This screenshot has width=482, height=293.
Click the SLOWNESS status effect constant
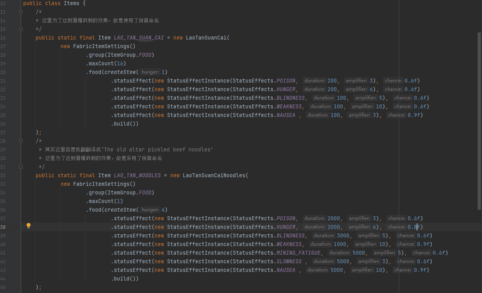[x=289, y=262]
